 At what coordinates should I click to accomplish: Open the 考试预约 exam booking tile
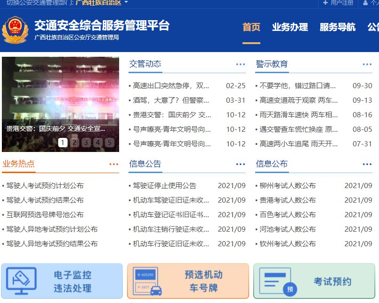pos(314,281)
